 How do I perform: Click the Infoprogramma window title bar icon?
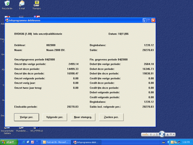(x=7, y=20)
